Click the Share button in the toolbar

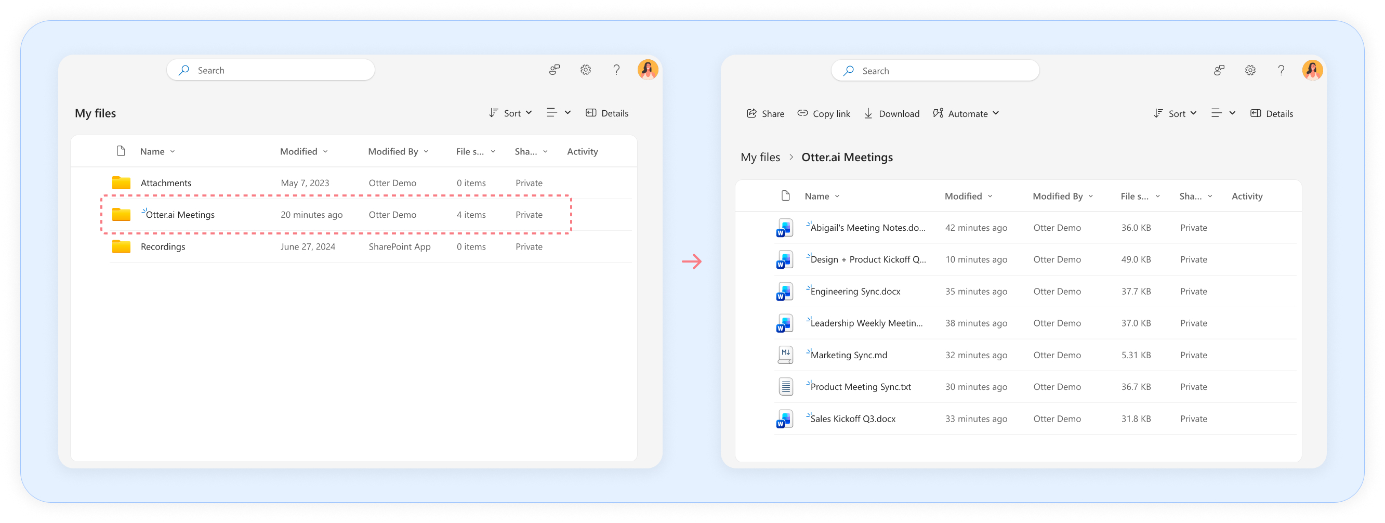[x=765, y=113]
